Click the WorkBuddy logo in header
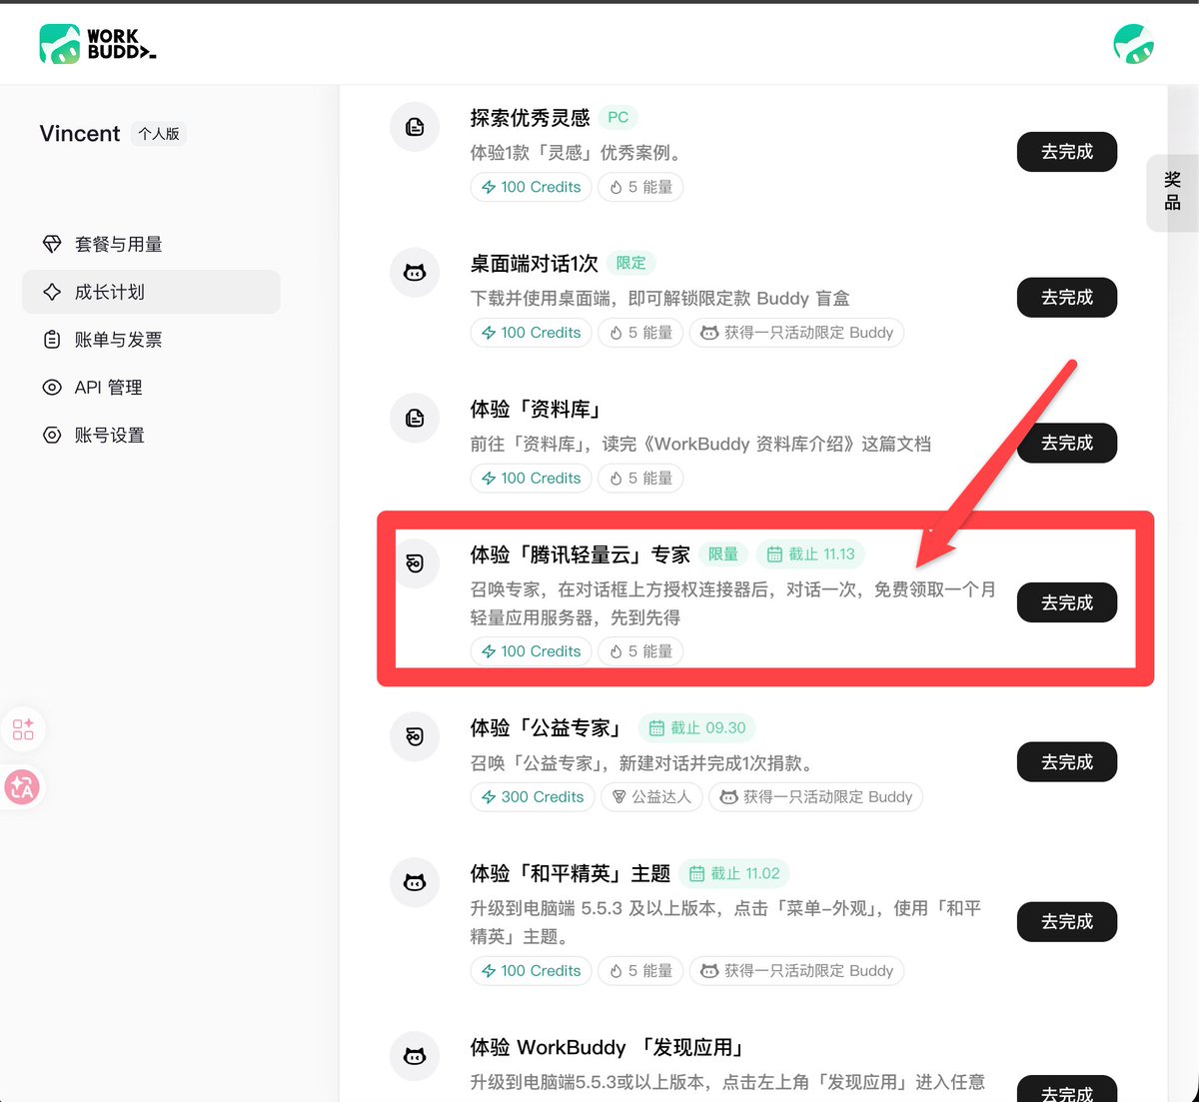This screenshot has height=1102, width=1199. click(98, 44)
